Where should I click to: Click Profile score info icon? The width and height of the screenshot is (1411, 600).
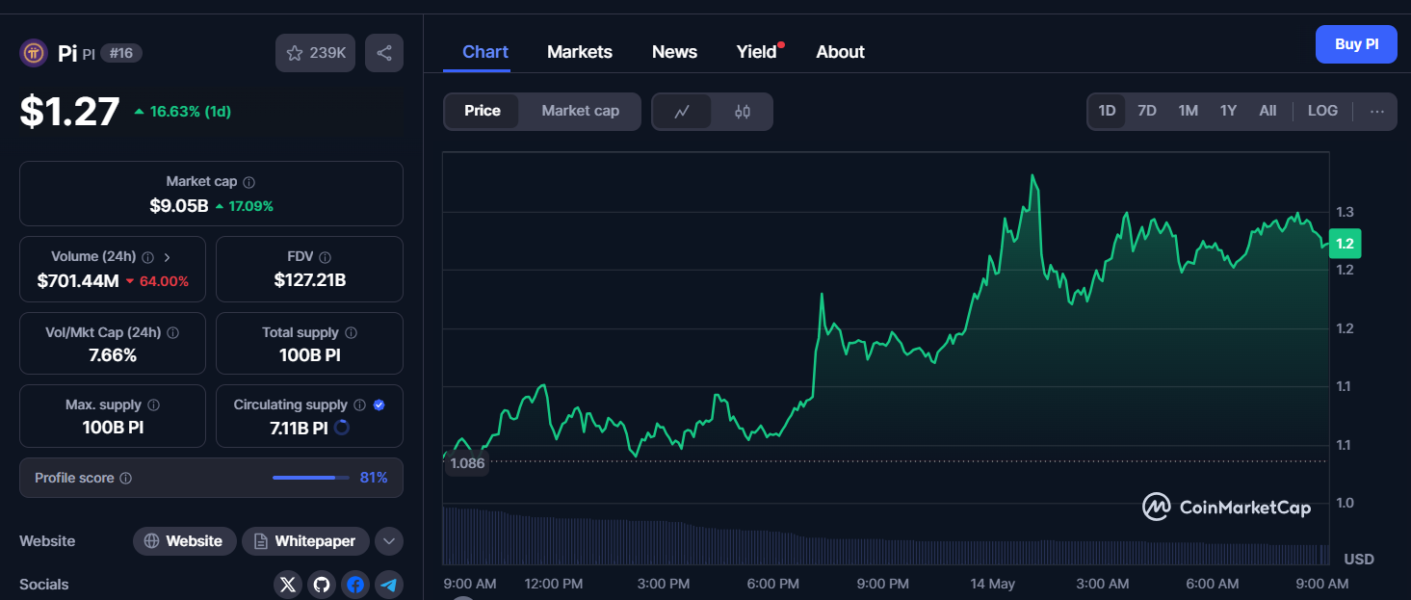point(126,479)
